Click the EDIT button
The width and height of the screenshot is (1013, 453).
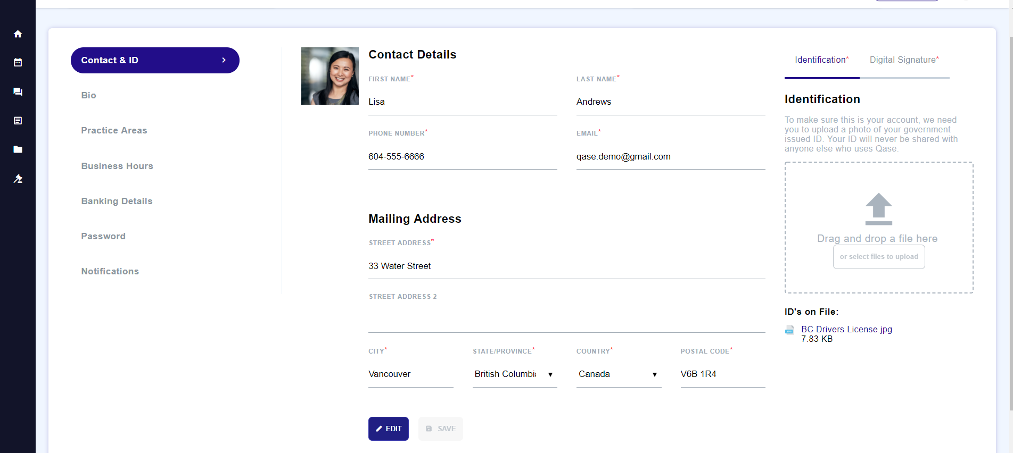tap(389, 429)
